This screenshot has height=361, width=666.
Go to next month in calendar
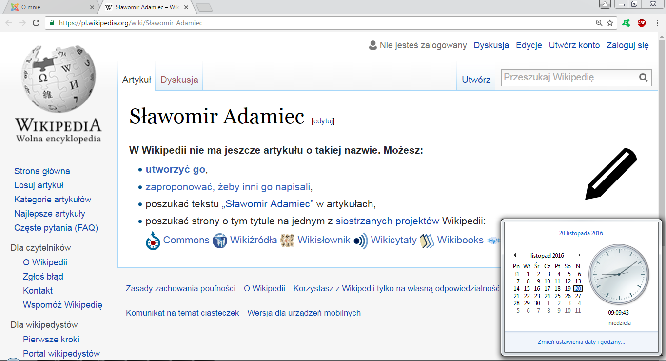pyautogui.click(x=579, y=255)
